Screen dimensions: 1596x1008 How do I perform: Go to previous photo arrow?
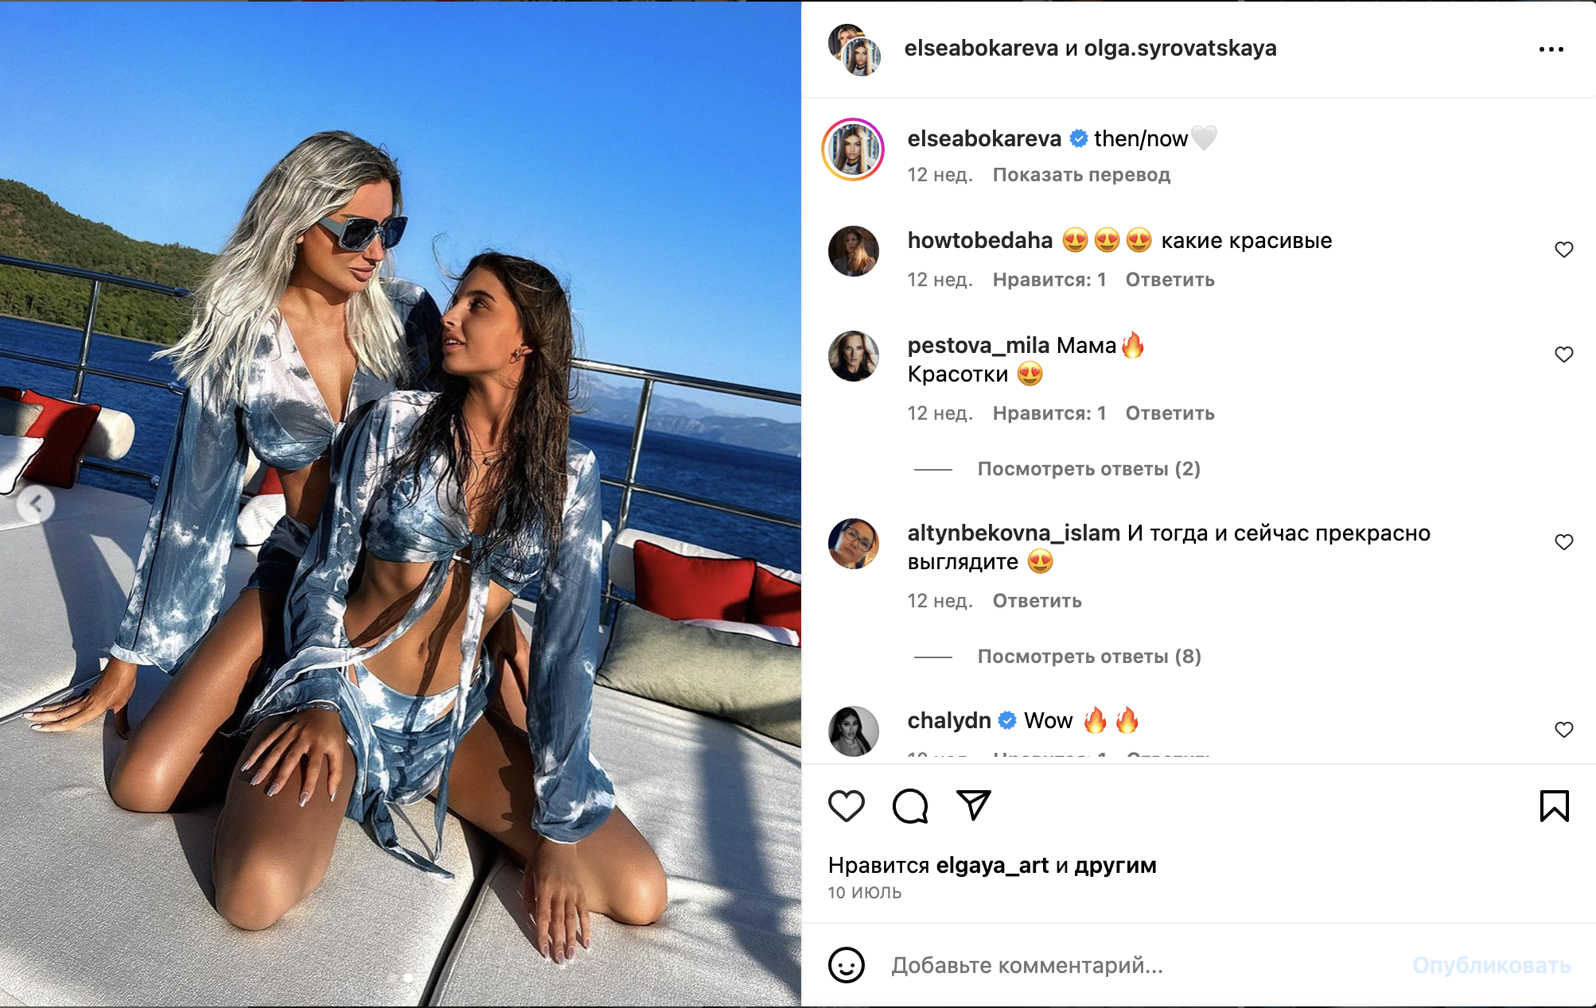tap(36, 503)
